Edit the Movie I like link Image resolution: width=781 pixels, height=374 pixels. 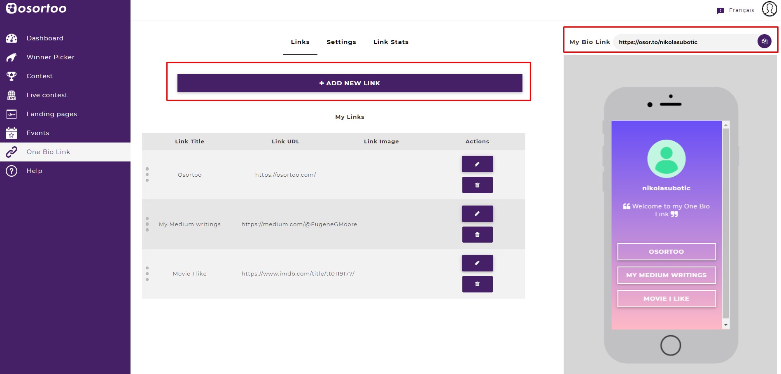point(478,263)
